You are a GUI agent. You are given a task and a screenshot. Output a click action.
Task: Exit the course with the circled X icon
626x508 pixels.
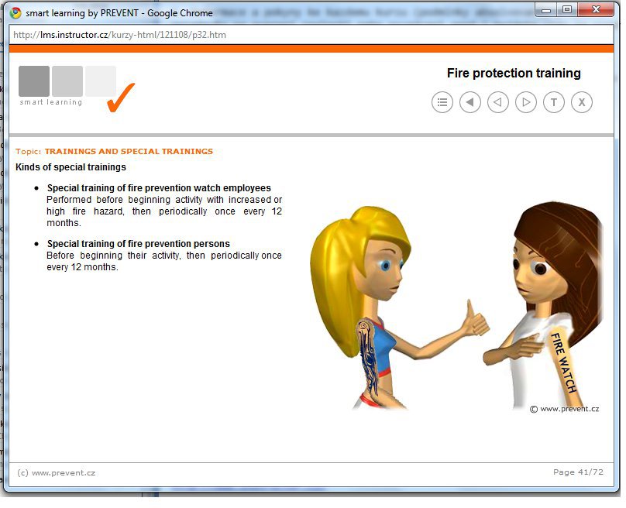581,102
